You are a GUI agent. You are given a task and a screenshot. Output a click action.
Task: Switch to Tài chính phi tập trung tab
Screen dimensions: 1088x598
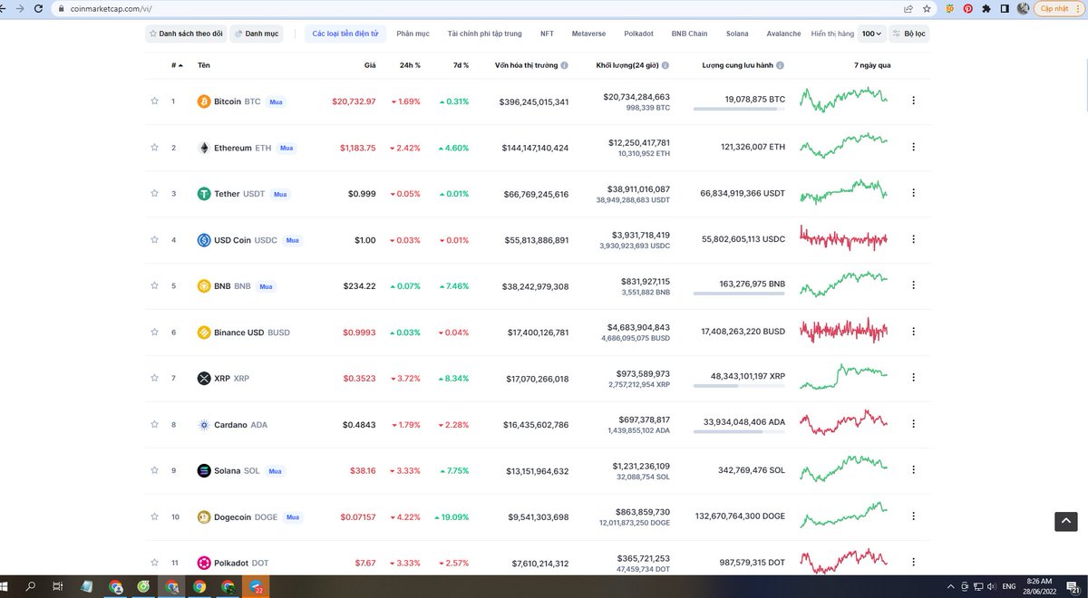tap(485, 34)
